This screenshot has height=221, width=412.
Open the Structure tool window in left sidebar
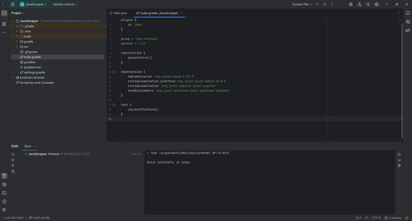tap(4, 24)
